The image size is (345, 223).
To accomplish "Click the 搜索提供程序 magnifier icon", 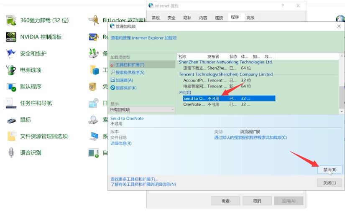I will 112,72.
